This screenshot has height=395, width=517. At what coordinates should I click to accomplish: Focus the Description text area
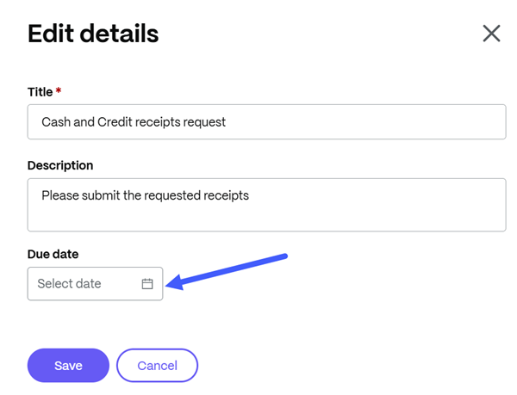[266, 205]
